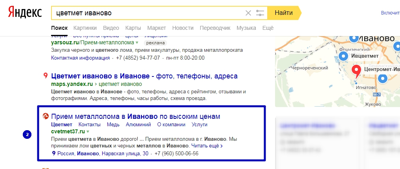
Task: Click the реклама ad label
Action: point(155,42)
